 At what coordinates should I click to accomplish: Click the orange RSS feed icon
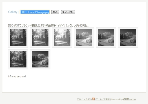click(93, 99)
